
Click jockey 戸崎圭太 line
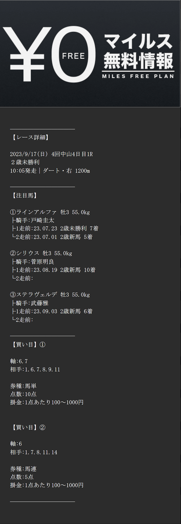coord(33,220)
